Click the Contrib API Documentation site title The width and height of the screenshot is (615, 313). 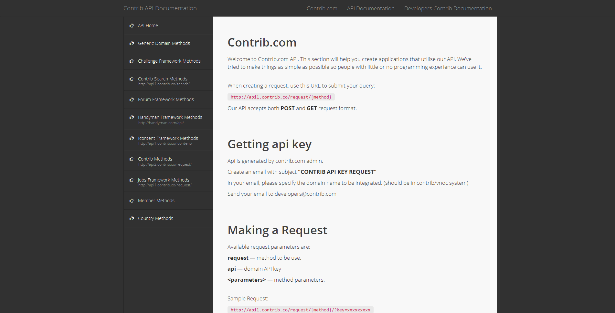[x=160, y=8]
